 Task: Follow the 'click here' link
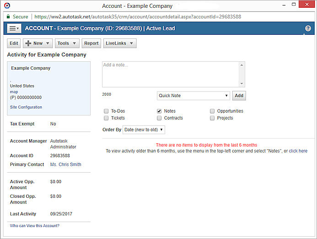click(298, 151)
